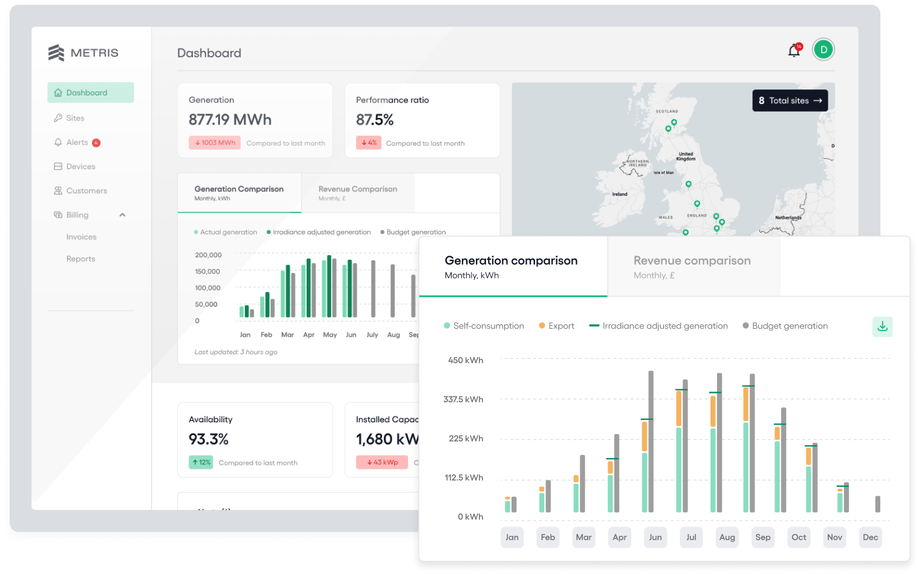Click the 8 Total sites button

click(x=790, y=100)
